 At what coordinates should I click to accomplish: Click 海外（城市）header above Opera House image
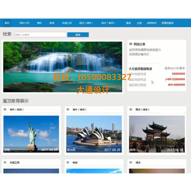click(79, 110)
